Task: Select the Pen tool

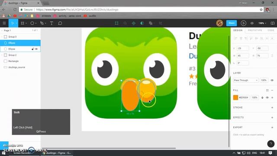Action: (x=42, y=23)
